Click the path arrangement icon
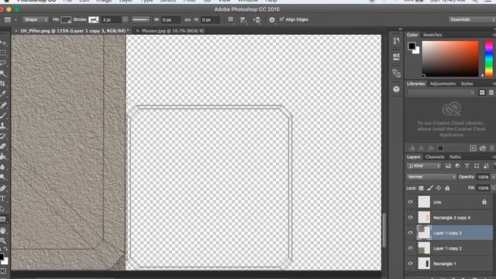 click(257, 20)
